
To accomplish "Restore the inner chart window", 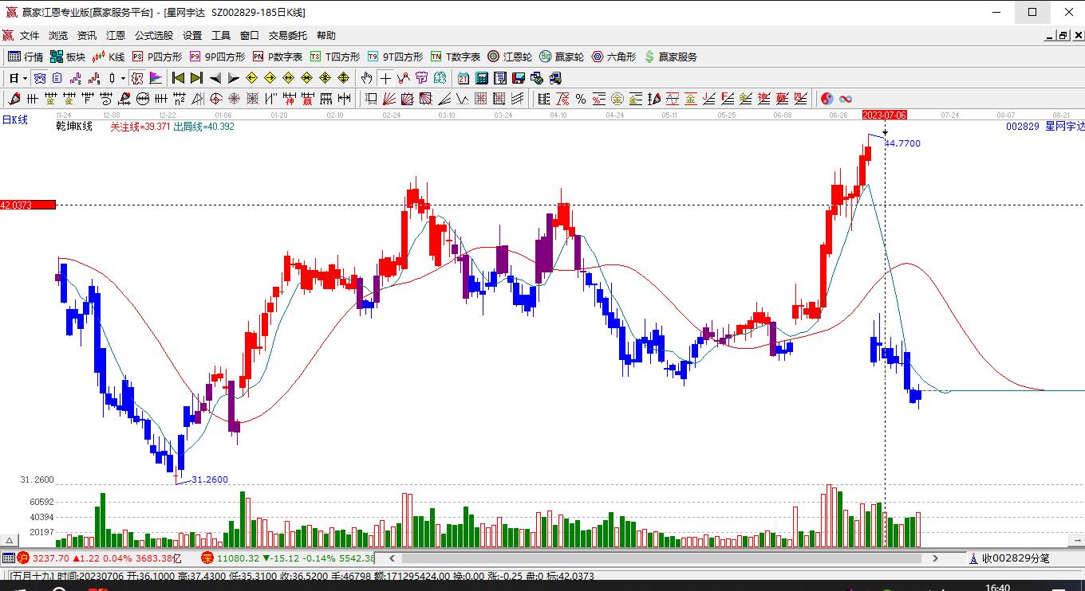I will (1063, 36).
